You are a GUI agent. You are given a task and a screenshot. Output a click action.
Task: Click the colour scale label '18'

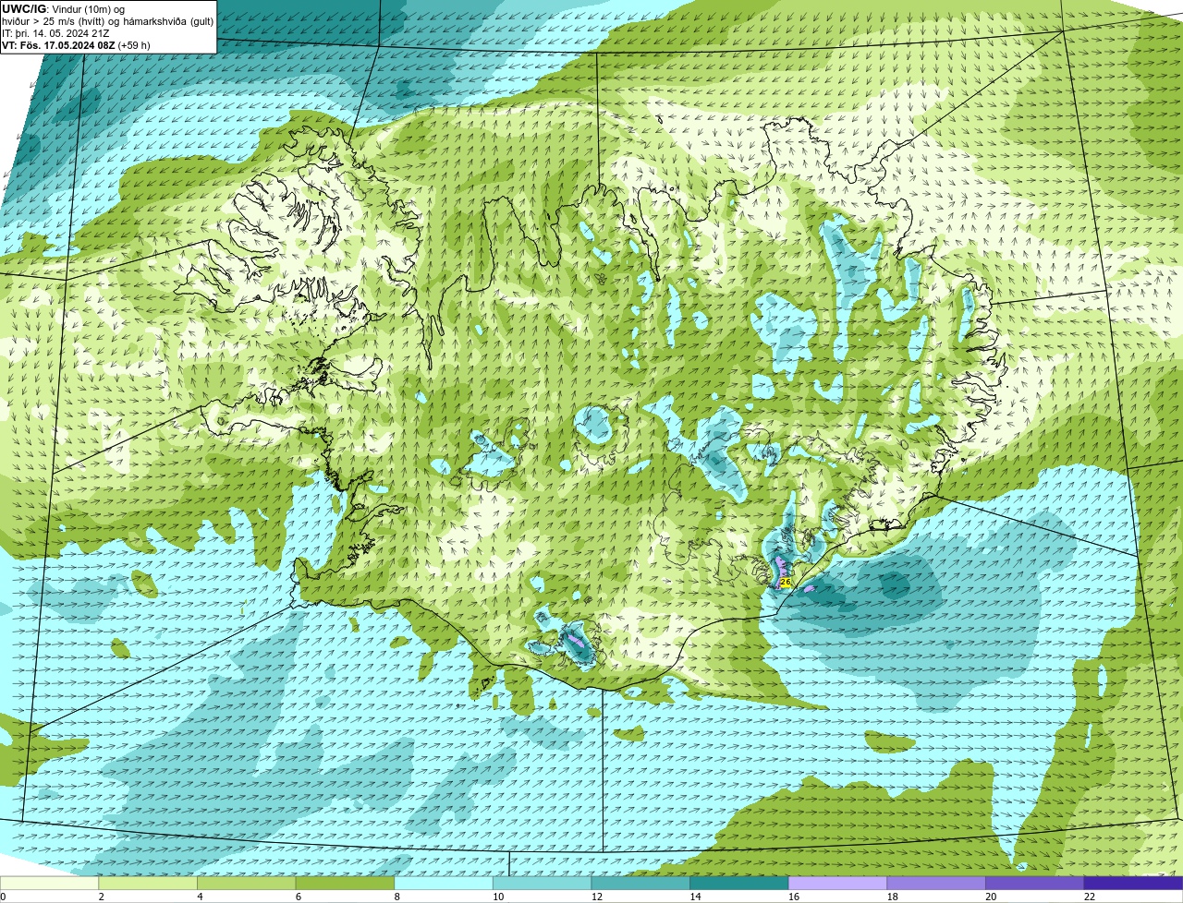893,897
